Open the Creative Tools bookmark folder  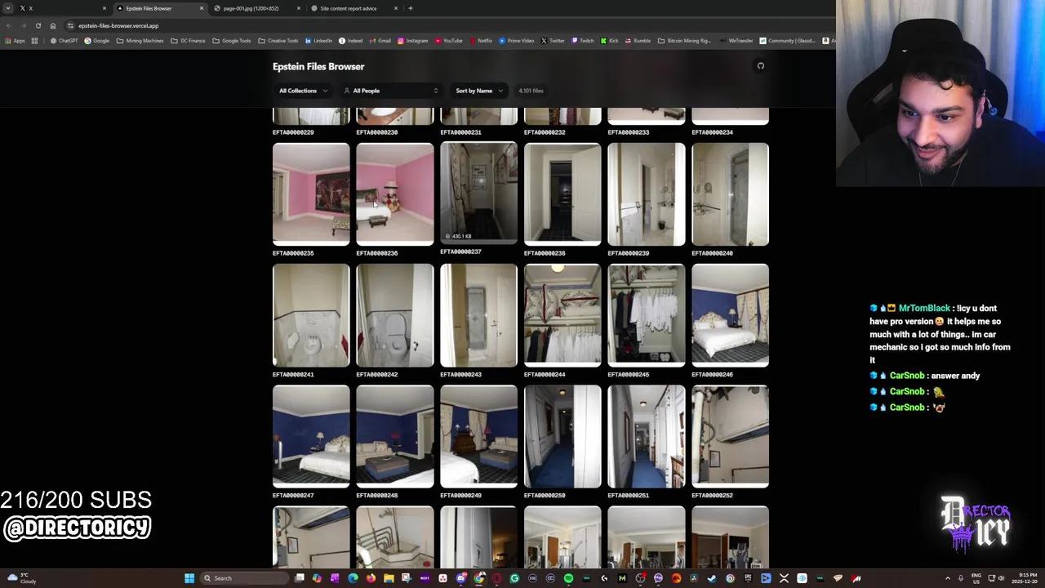coord(278,41)
